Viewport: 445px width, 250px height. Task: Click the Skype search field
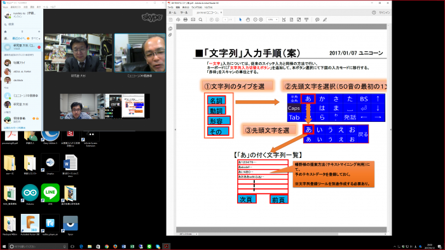(x=22, y=24)
